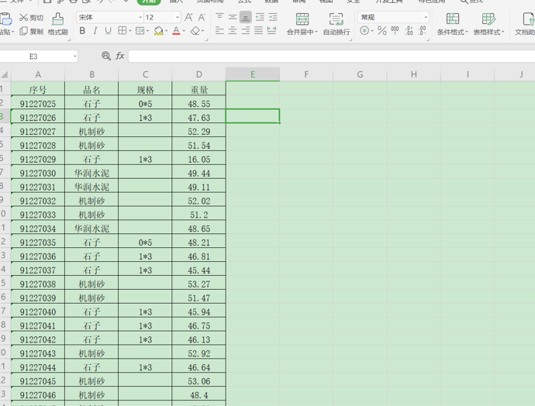Toggle bold formatting (B)
Screen dimensions: 535x406
point(82,31)
